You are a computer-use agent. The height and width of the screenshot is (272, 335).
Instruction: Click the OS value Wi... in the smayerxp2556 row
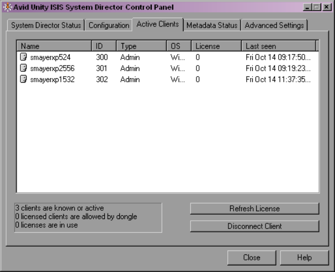178,68
